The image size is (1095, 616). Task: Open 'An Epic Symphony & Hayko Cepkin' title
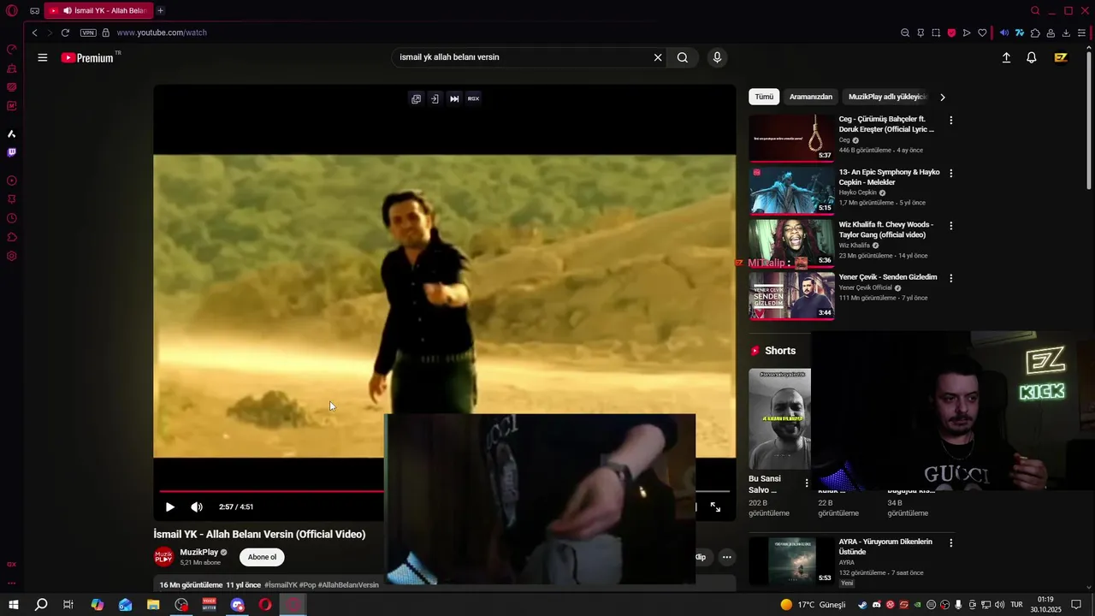click(x=889, y=177)
